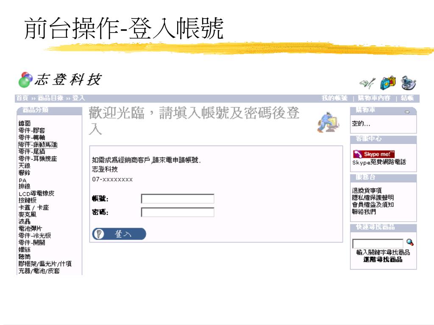The width and height of the screenshot is (434, 325).
Task: Open my account via the pen icon
Action: pos(367,83)
